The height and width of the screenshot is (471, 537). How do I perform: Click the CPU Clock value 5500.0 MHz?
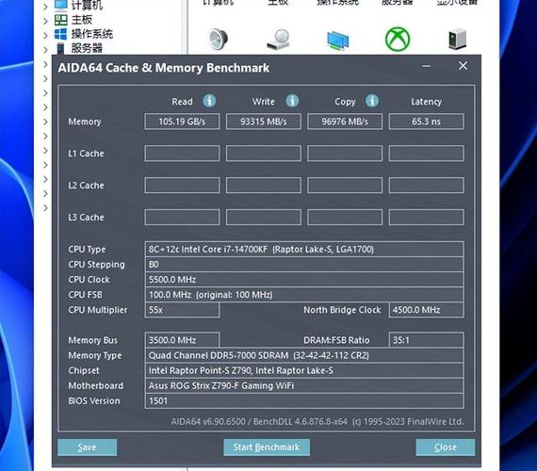(x=304, y=280)
